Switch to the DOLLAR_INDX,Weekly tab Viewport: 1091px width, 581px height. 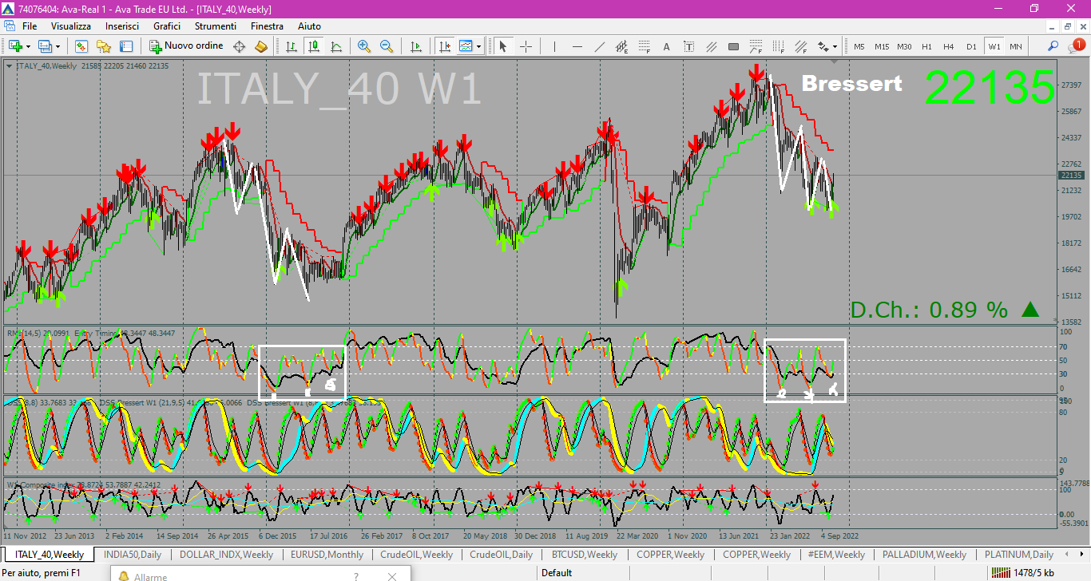[226, 554]
